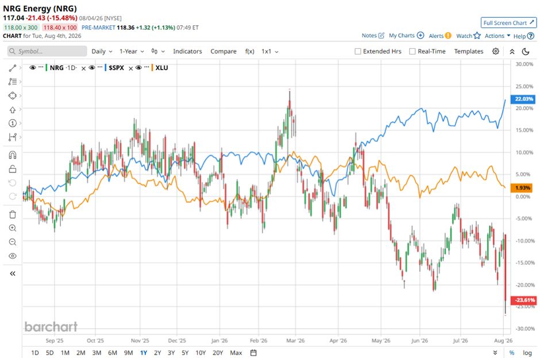Open the f(x) expressions menu
The height and width of the screenshot is (358, 540).
point(250,51)
